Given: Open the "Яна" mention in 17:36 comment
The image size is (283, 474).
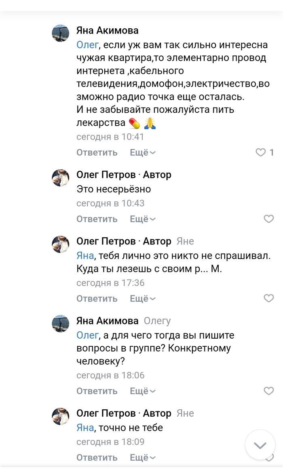Looking at the screenshot, I should 85,256.
